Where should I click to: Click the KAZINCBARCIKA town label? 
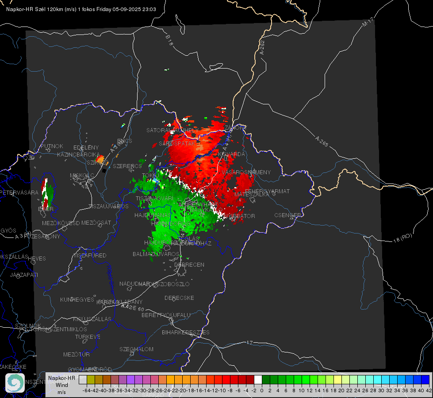pyautogui.click(x=78, y=155)
